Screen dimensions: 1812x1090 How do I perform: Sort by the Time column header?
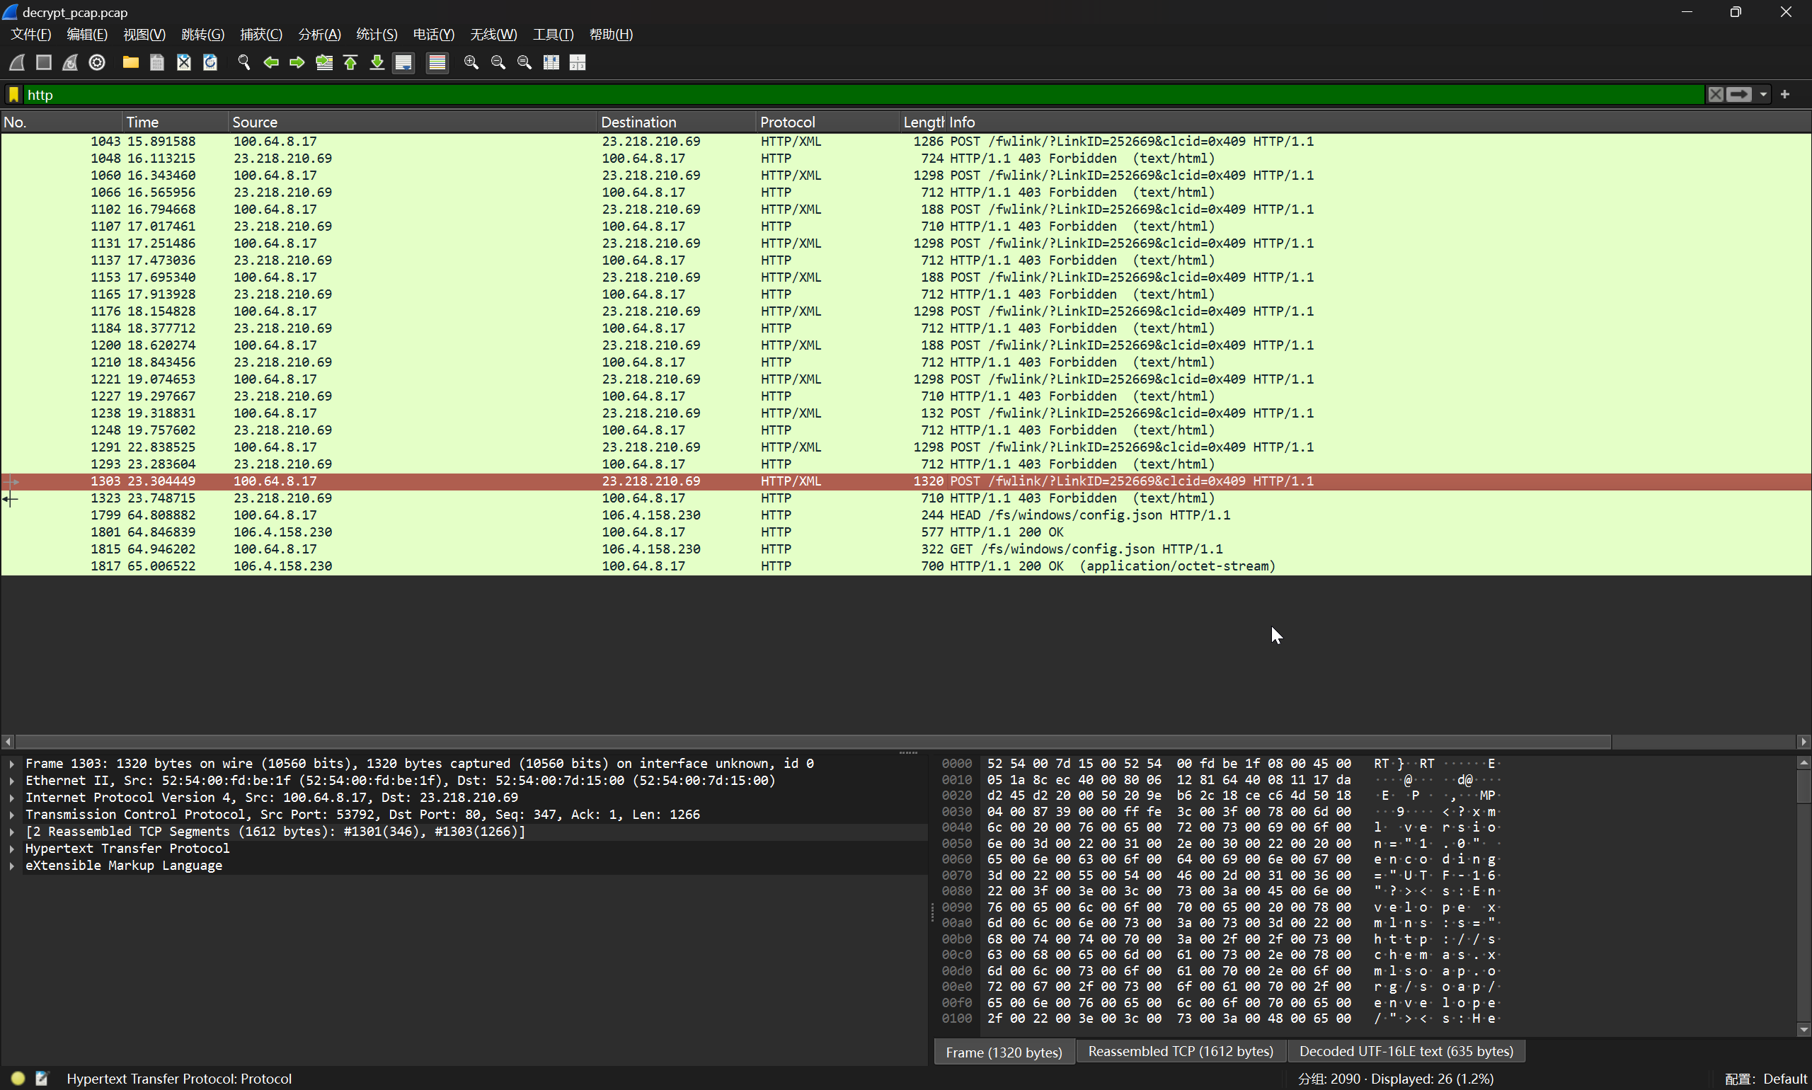coord(176,122)
